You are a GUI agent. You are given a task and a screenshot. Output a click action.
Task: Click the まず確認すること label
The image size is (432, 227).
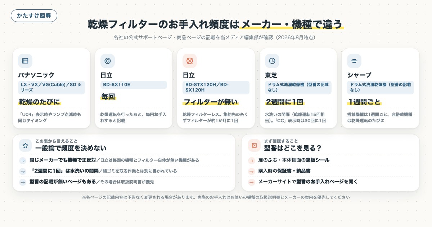[x=281, y=141]
